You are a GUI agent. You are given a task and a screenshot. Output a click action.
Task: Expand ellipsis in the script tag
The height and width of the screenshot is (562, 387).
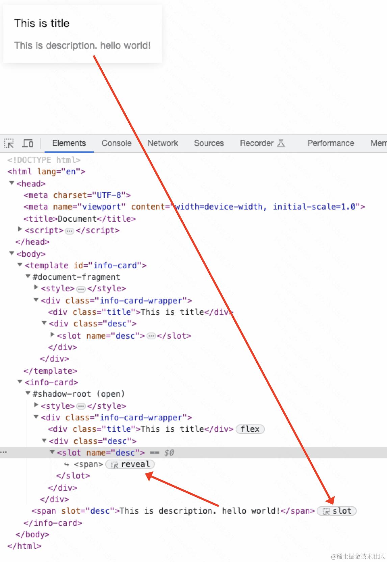pyautogui.click(x=70, y=231)
